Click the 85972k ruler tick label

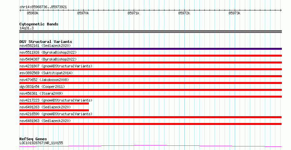pos(184,13)
